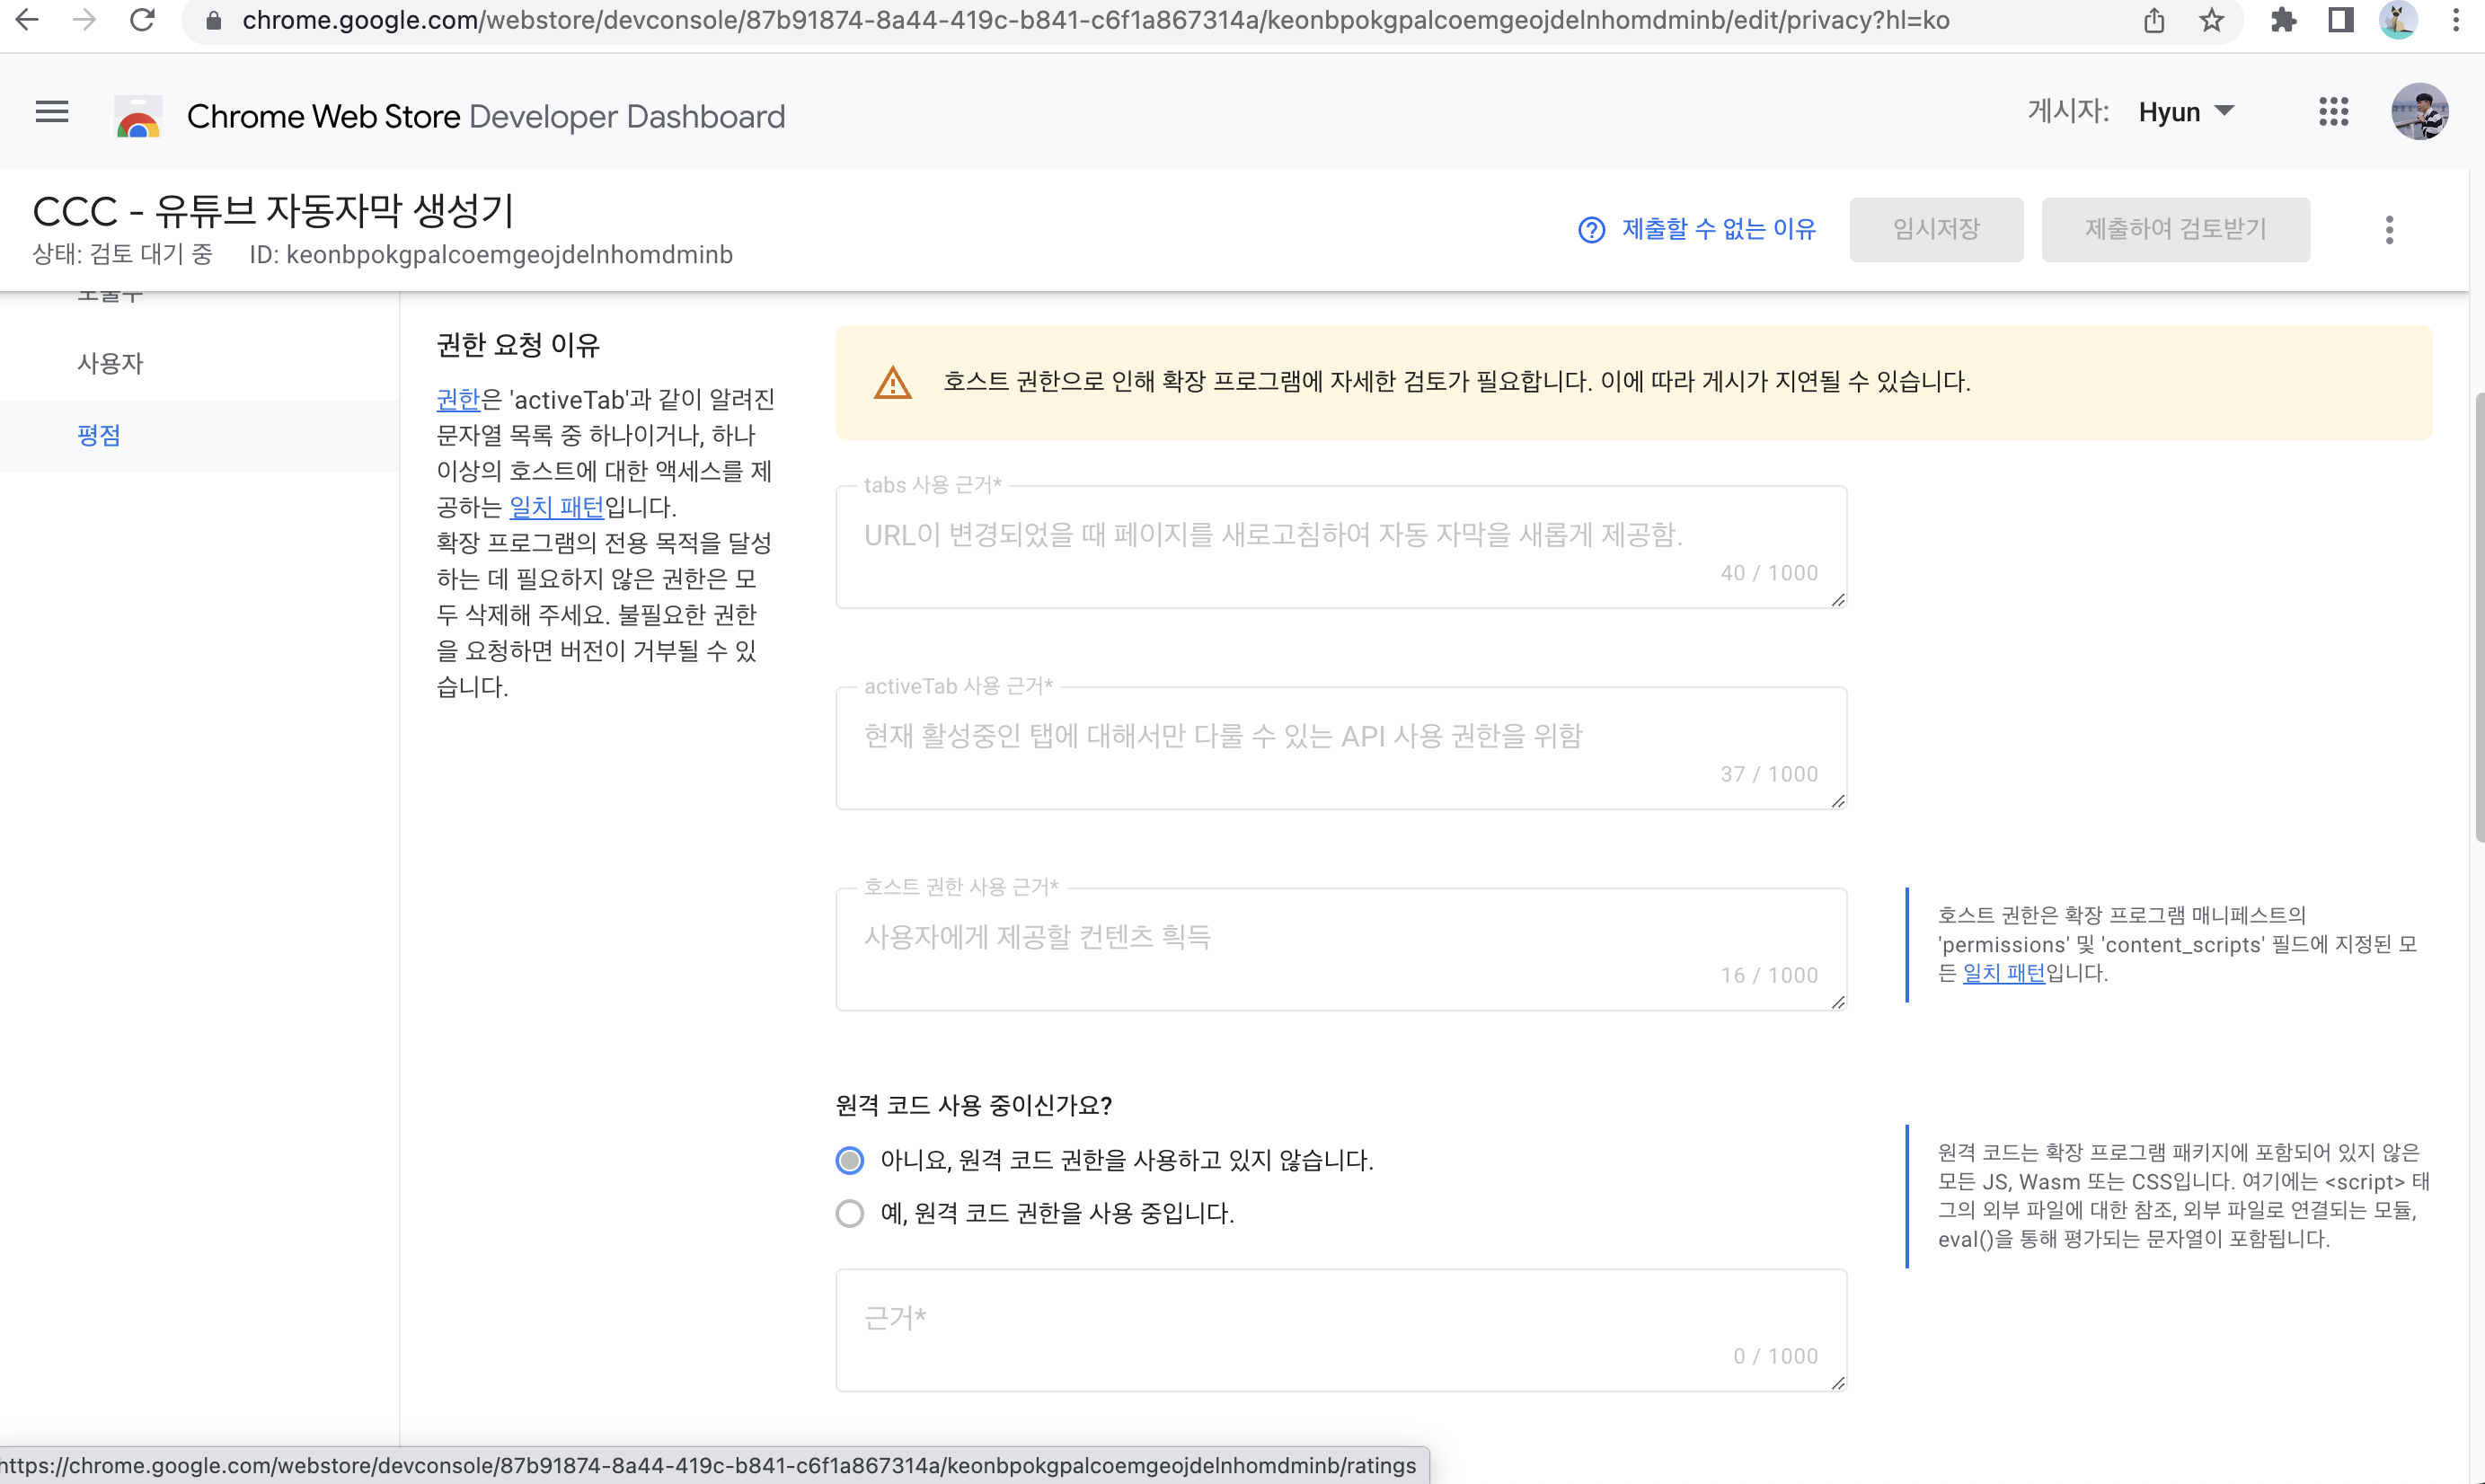2485x1484 pixels.
Task: Open 평점 in the left sidebar
Action: point(99,435)
